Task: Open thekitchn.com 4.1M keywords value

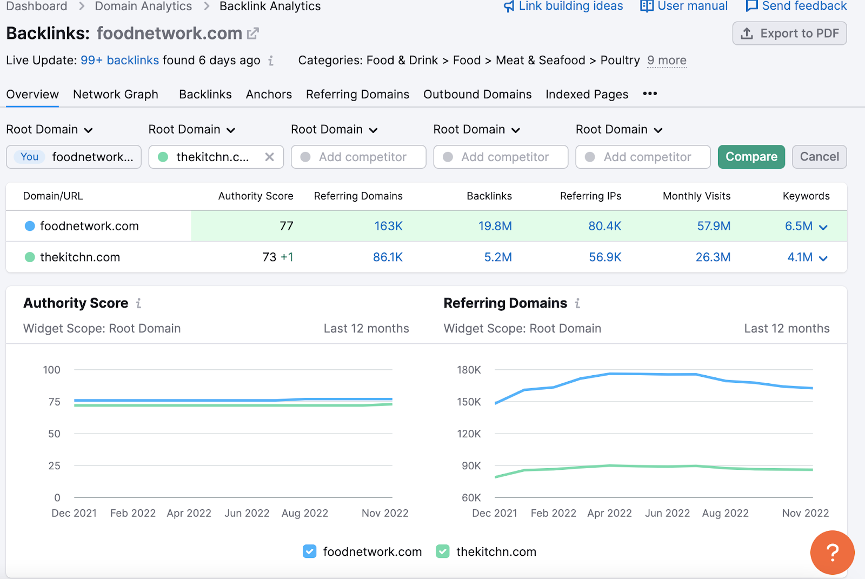Action: 800,257
